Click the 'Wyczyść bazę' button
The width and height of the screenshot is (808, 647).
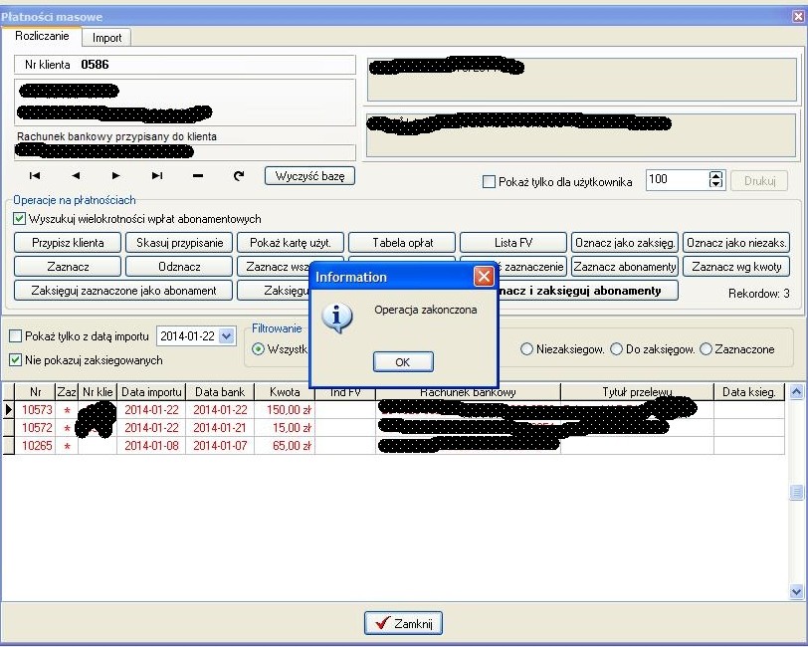[x=309, y=176]
